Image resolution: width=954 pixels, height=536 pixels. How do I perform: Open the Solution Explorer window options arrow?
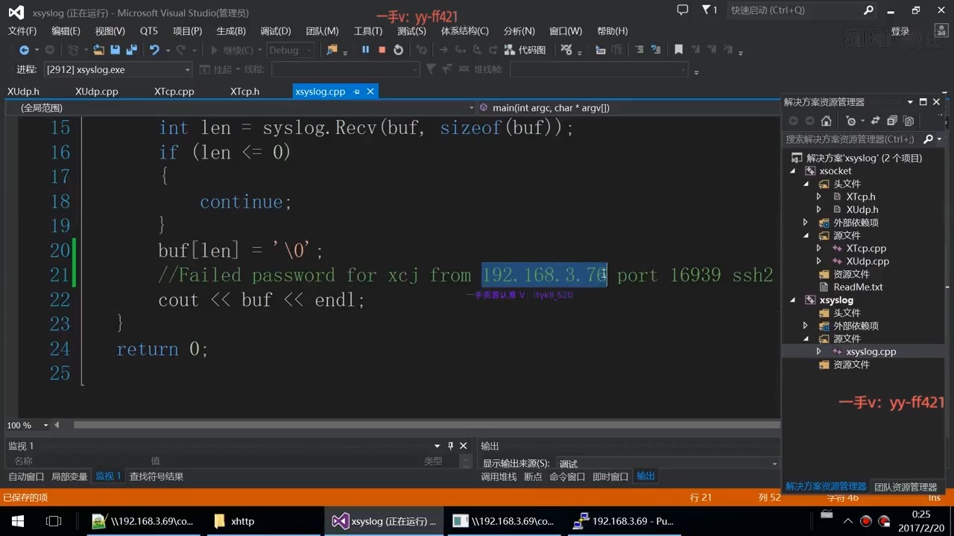coord(910,102)
